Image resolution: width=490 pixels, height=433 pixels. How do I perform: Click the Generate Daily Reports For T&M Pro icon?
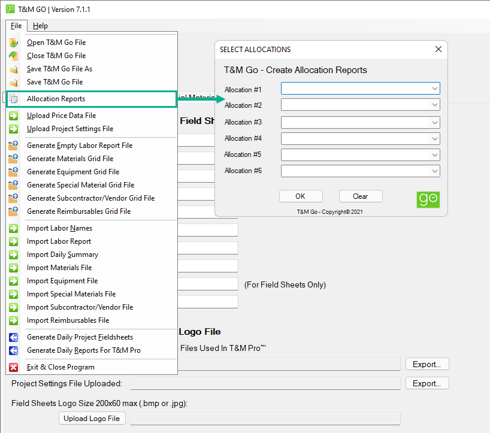(x=13, y=350)
